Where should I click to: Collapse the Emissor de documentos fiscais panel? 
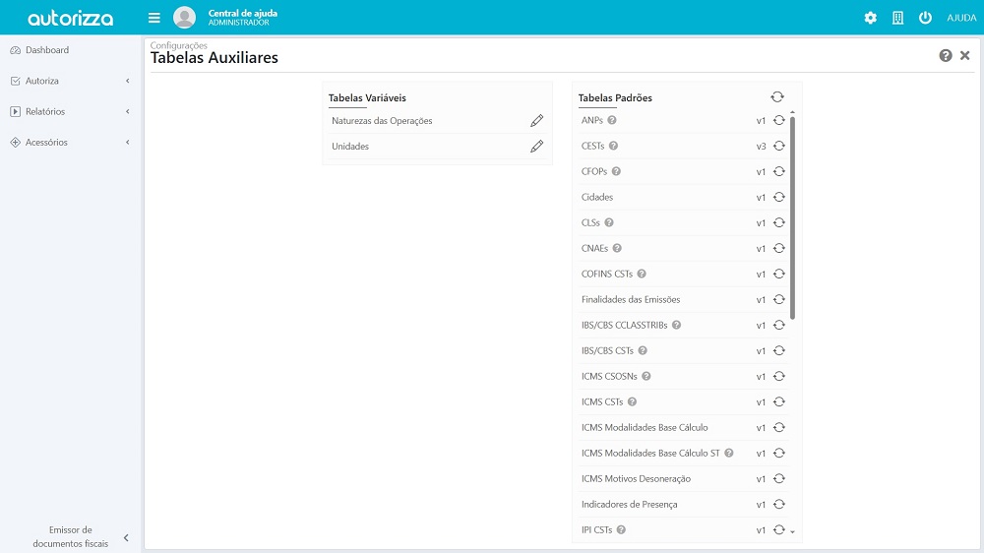tap(126, 537)
